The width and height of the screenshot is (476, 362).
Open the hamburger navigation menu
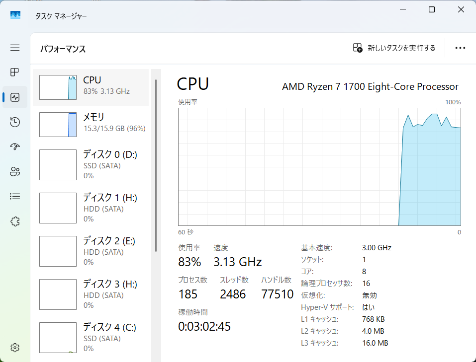(x=15, y=48)
